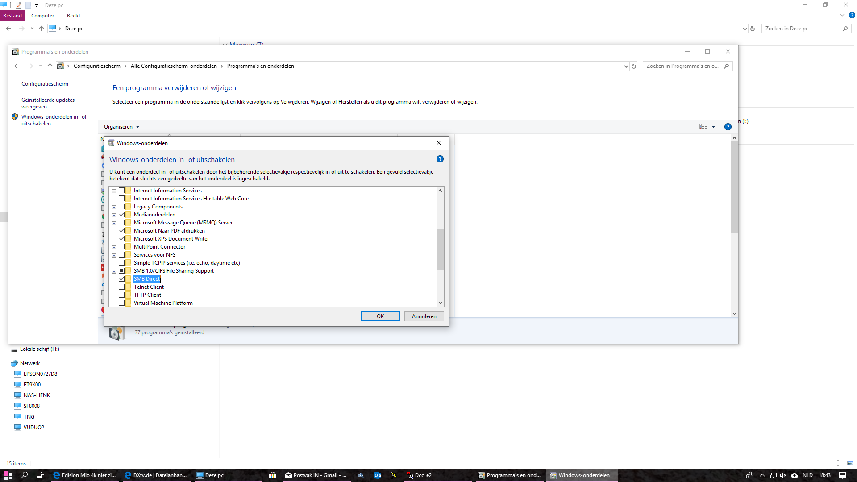857x482 pixels.
Task: Go up one level in Programma's en onderdelen
Action: click(x=50, y=66)
